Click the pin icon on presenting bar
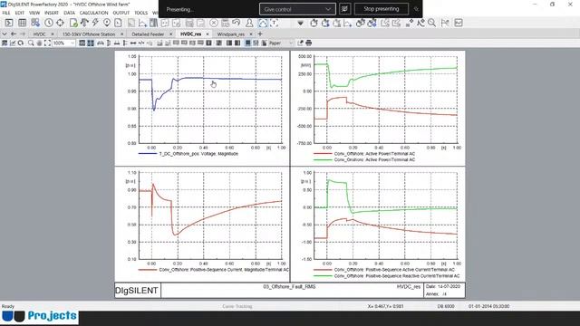This screenshot has height=326, width=580. click(416, 9)
